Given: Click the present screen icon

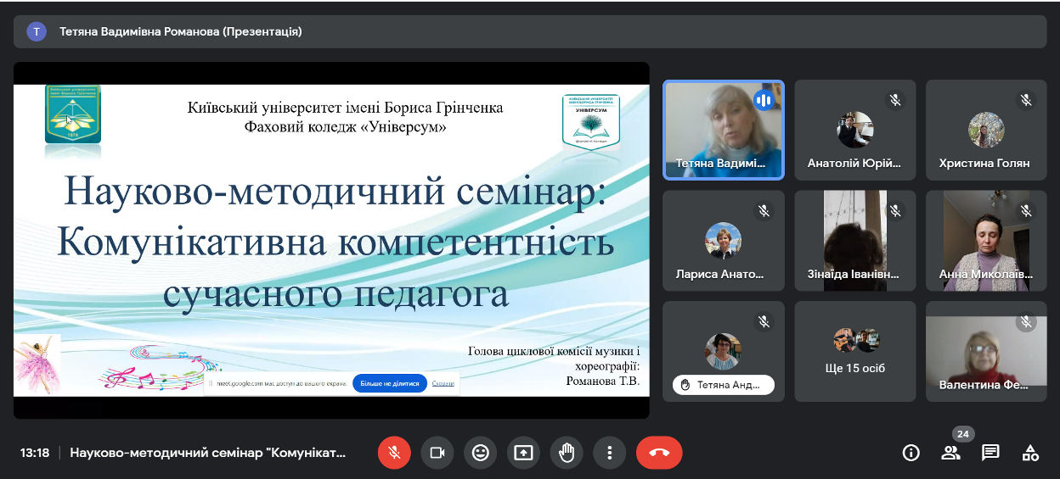Looking at the screenshot, I should tap(523, 453).
